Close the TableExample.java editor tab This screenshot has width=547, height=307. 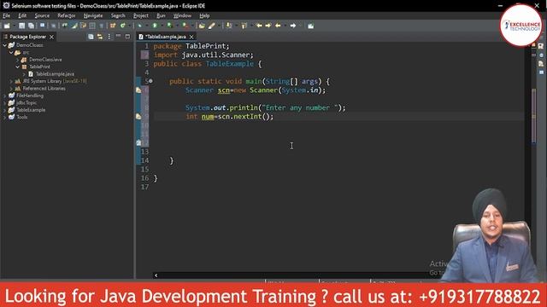(191, 37)
